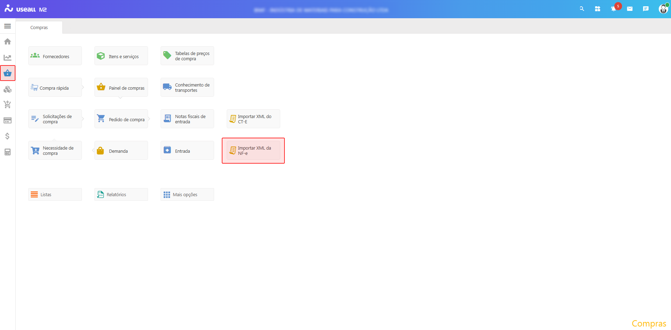Open notifications bell with badge
The height and width of the screenshot is (330, 671).
click(x=614, y=9)
